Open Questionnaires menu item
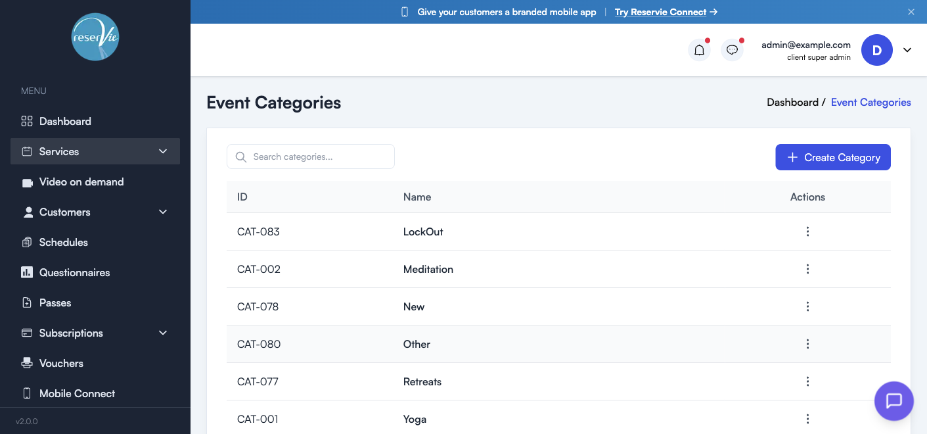 95,272
